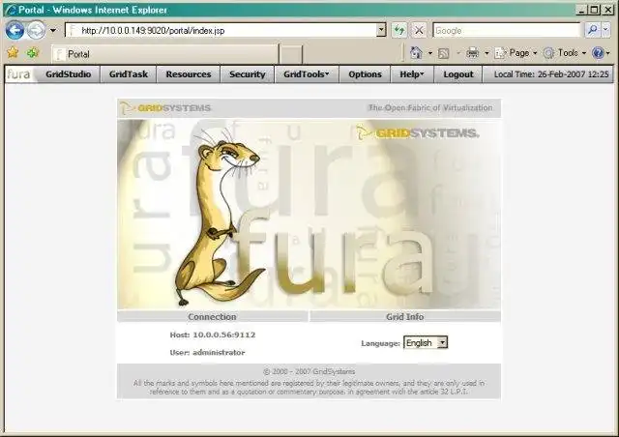
Task: Click the Connection section header
Action: tap(212, 316)
